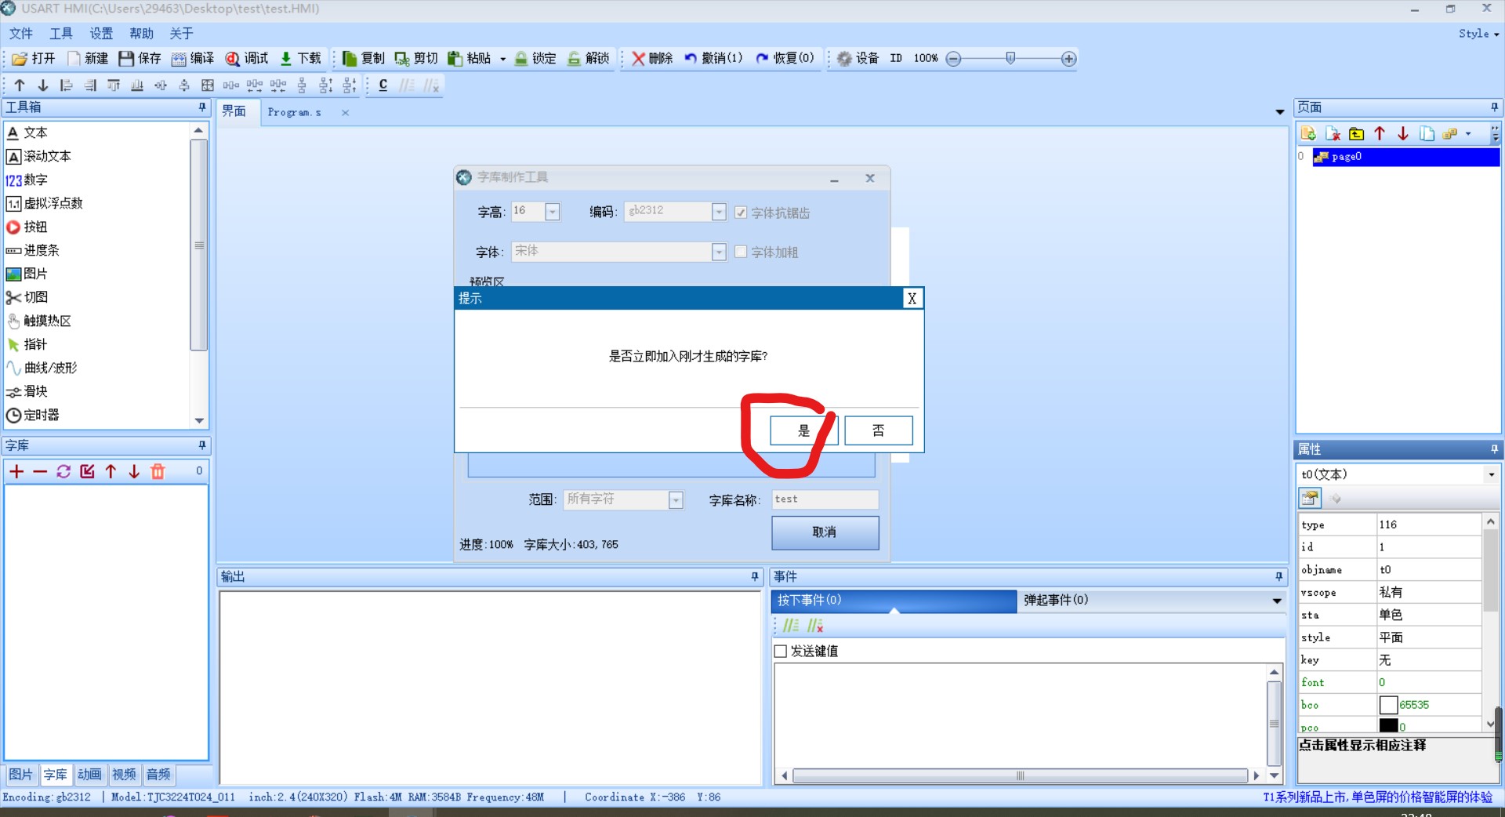Click the zoom slider handle
Screen dimensions: 1505x817
(x=1010, y=58)
